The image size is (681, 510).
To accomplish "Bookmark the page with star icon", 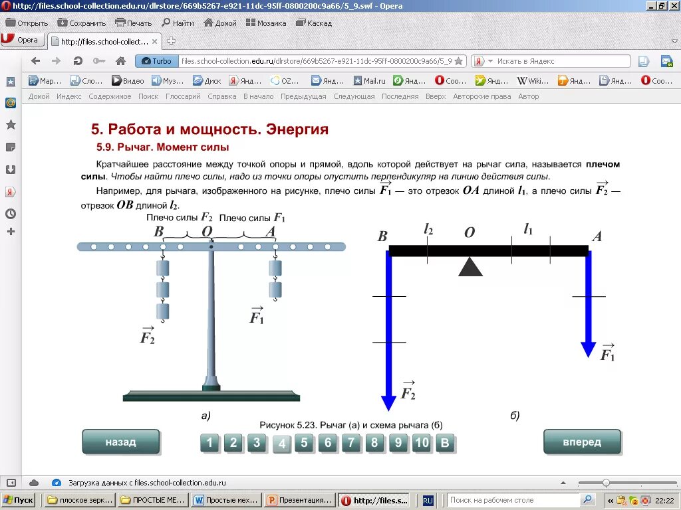I will [x=458, y=61].
